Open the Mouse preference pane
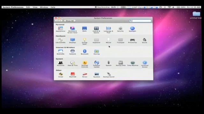Screen dimensions: 204x114 point(108,41)
